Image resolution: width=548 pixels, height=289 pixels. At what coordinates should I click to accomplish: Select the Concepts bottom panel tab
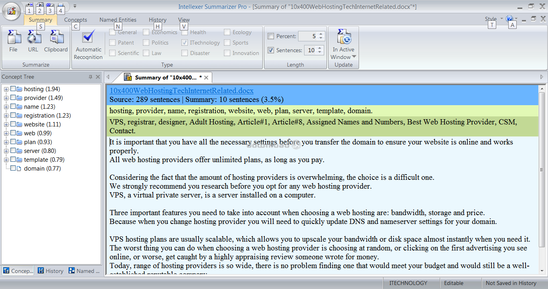pos(18,271)
